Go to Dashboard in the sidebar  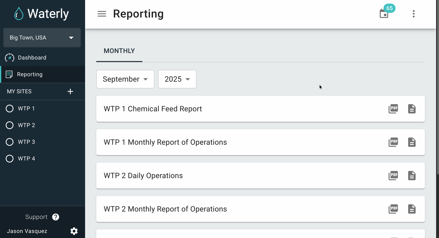click(32, 58)
